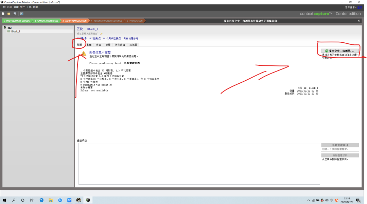Switch to the 点云 tab
367x204 pixels.
99,45
